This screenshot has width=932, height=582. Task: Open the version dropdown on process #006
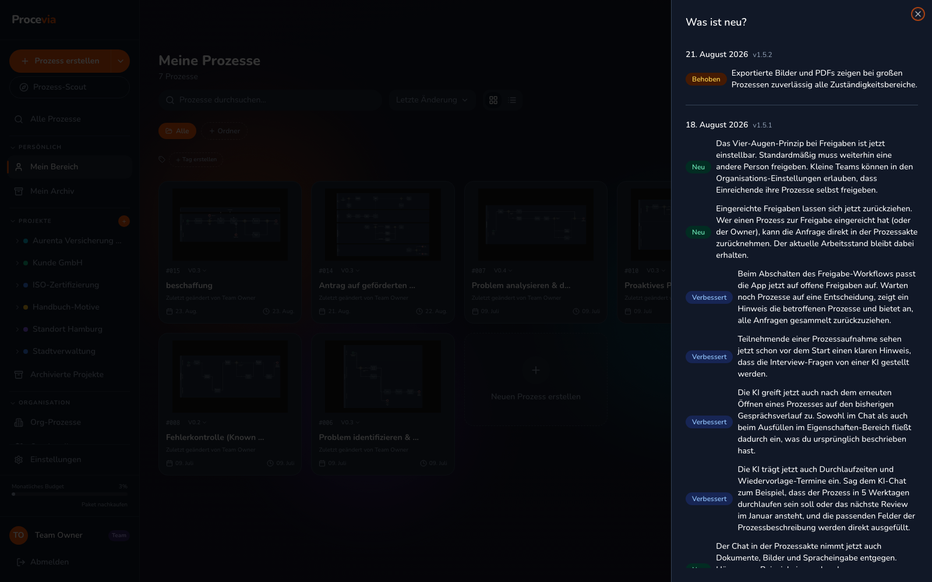(x=349, y=423)
